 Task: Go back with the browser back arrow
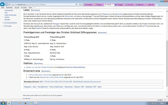tap(2, 4)
